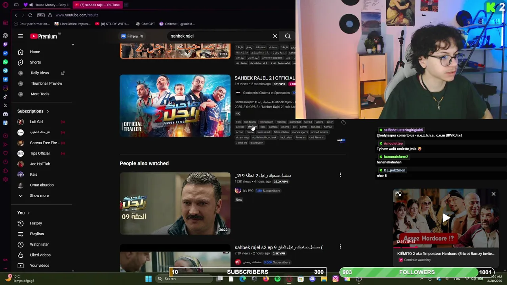Open Daily Ideas tool
This screenshot has height=285, width=507.
point(40,73)
